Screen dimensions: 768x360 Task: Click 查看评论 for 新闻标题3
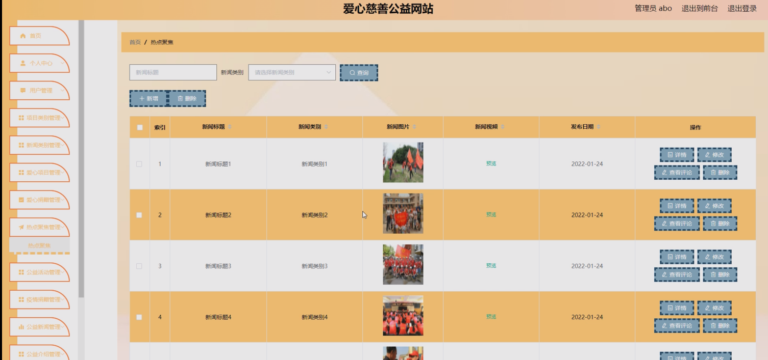tap(677, 274)
